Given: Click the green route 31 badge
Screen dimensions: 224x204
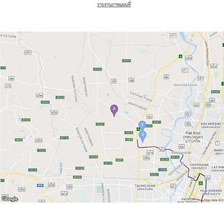Looking at the screenshot, I should coord(201,183).
